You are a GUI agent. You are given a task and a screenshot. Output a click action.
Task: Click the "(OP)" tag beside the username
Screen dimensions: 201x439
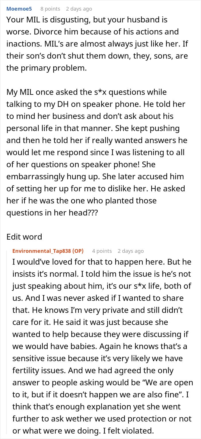click(x=77, y=251)
